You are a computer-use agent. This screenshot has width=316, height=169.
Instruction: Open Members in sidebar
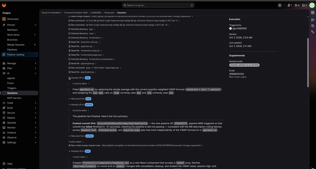click(12, 30)
